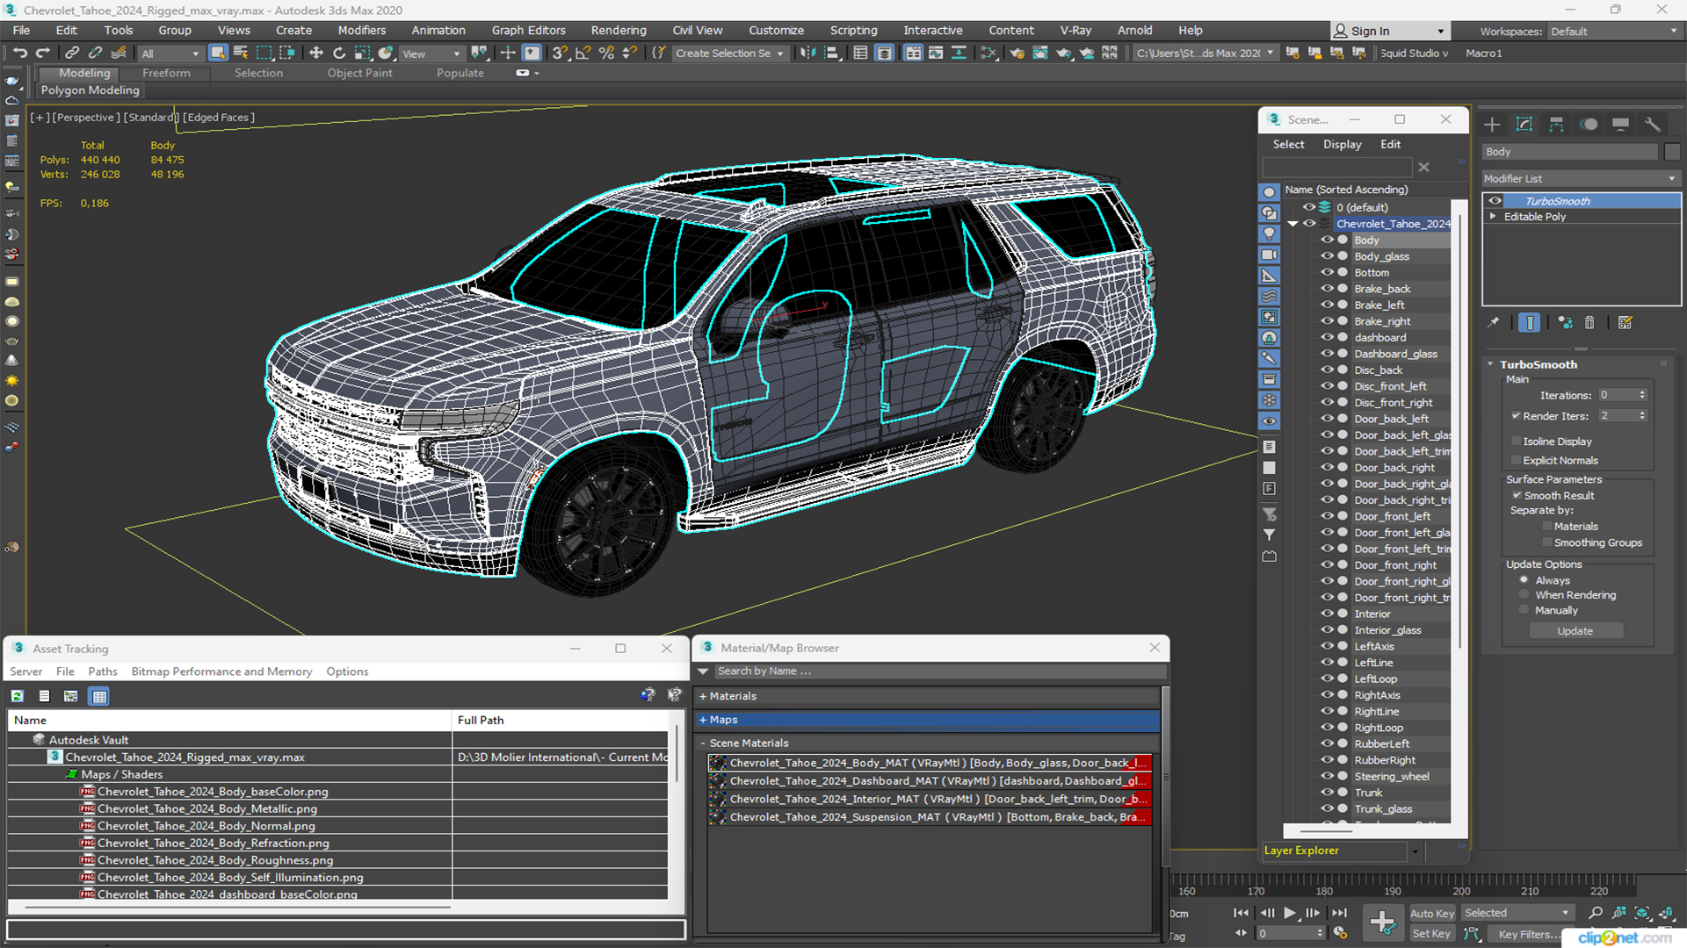Open Time Configuration clock icon
Image resolution: width=1687 pixels, height=948 pixels.
[x=1340, y=933]
